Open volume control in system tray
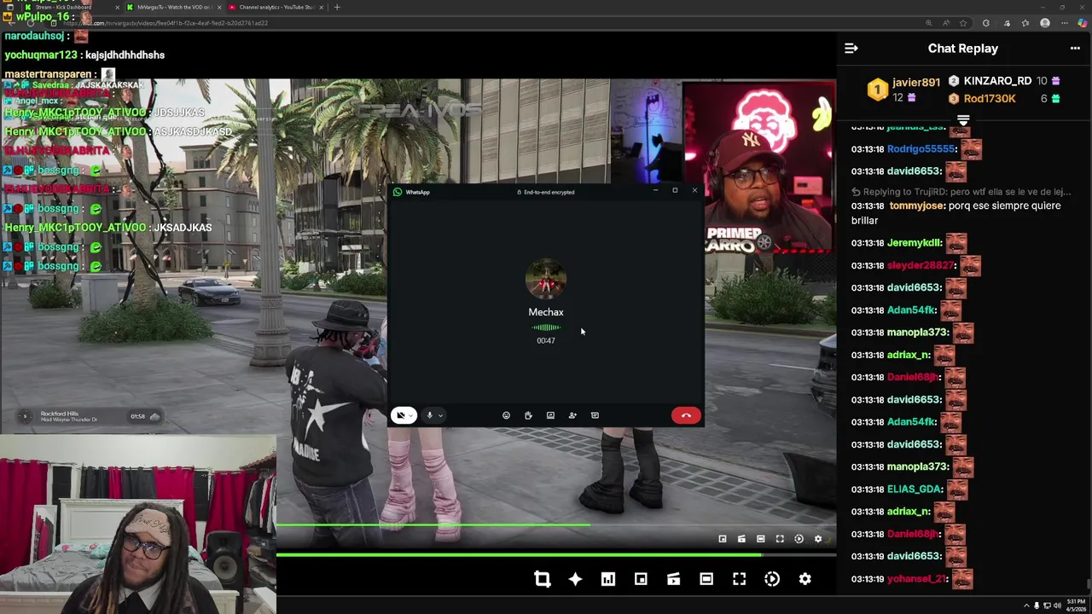The height and width of the screenshot is (614, 1092). (1057, 605)
